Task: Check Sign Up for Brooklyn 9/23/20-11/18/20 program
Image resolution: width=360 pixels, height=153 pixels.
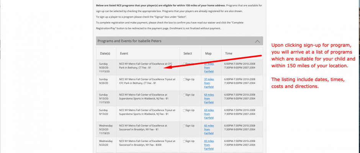Action: (x=184, y=126)
